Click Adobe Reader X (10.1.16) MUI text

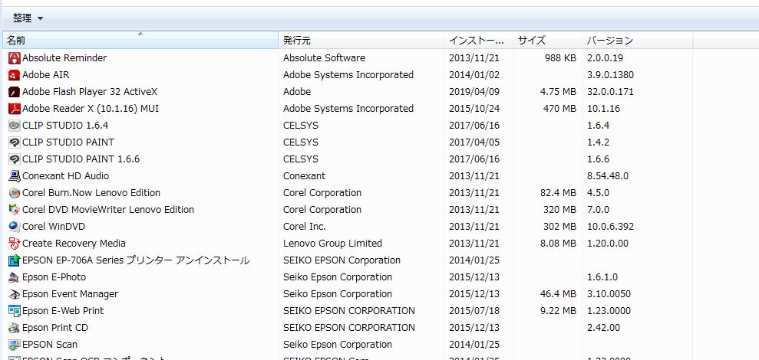click(91, 109)
